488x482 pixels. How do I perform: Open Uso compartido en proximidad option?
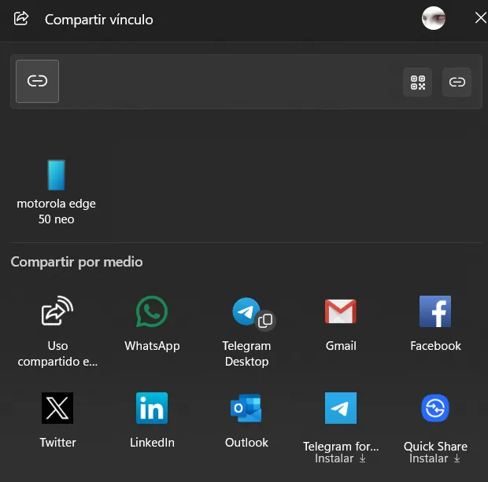57,332
